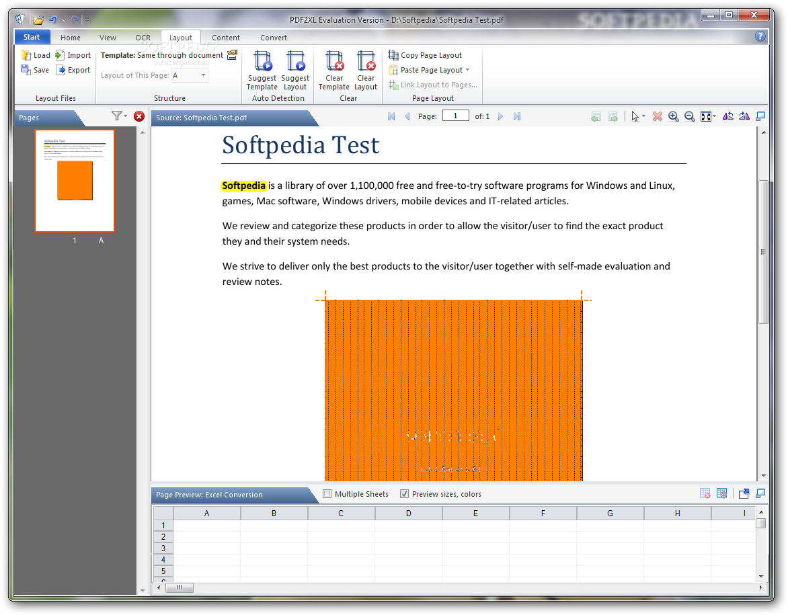Click Link Layout to Pages
788x615 pixels.
pos(433,85)
